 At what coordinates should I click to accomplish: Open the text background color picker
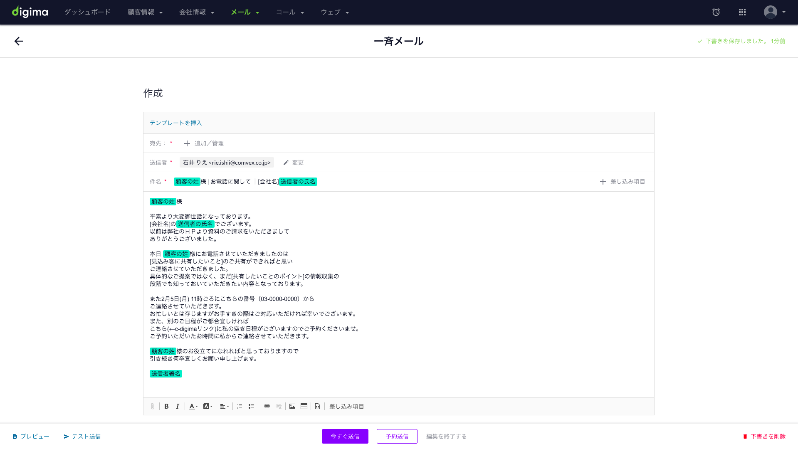coord(208,406)
